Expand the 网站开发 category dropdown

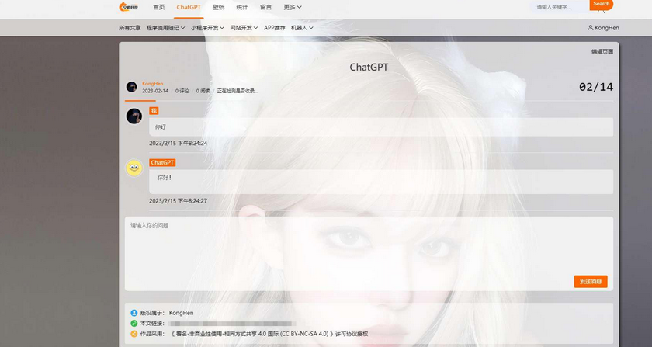click(x=244, y=28)
